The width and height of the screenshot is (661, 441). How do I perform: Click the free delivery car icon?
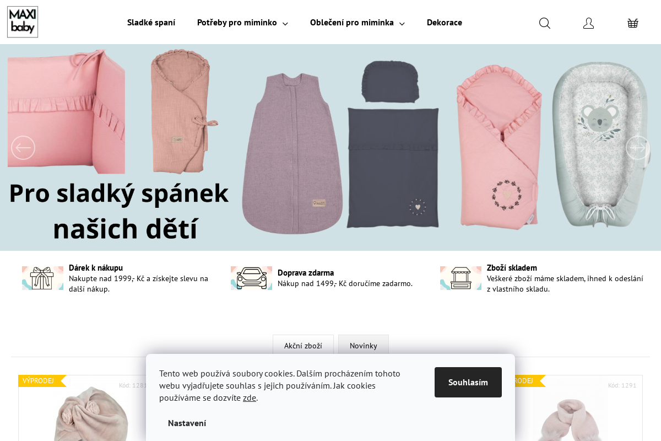point(251,278)
